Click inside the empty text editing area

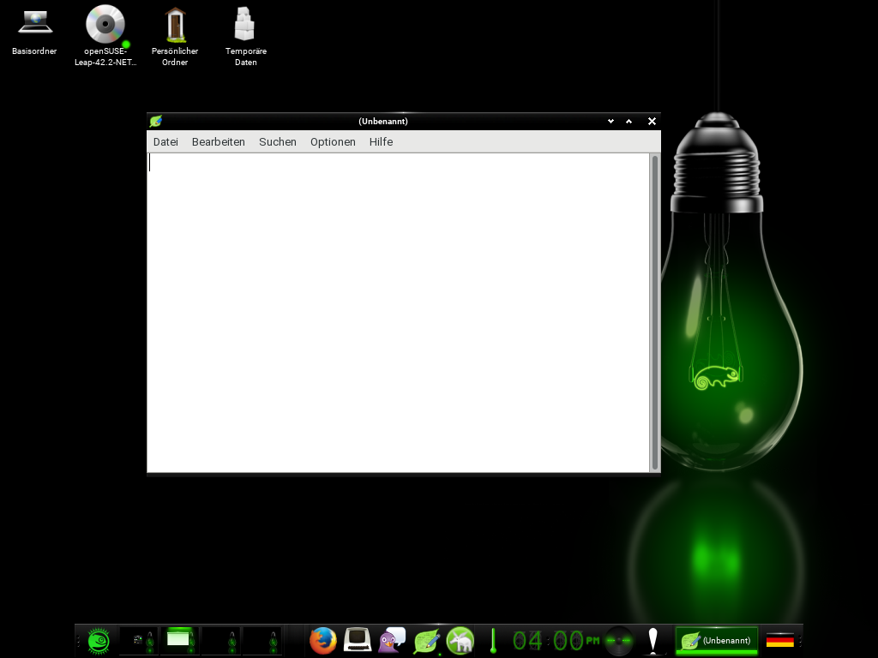(398, 312)
